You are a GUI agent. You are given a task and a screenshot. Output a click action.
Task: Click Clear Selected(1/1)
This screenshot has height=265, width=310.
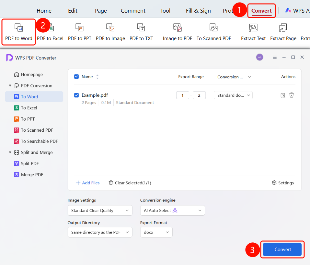130,183
